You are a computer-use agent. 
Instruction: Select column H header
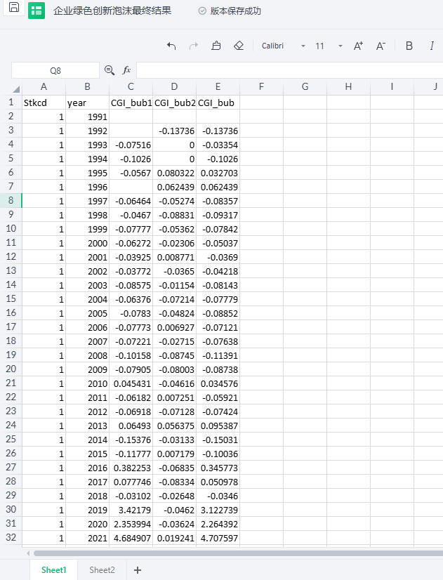pyautogui.click(x=348, y=87)
